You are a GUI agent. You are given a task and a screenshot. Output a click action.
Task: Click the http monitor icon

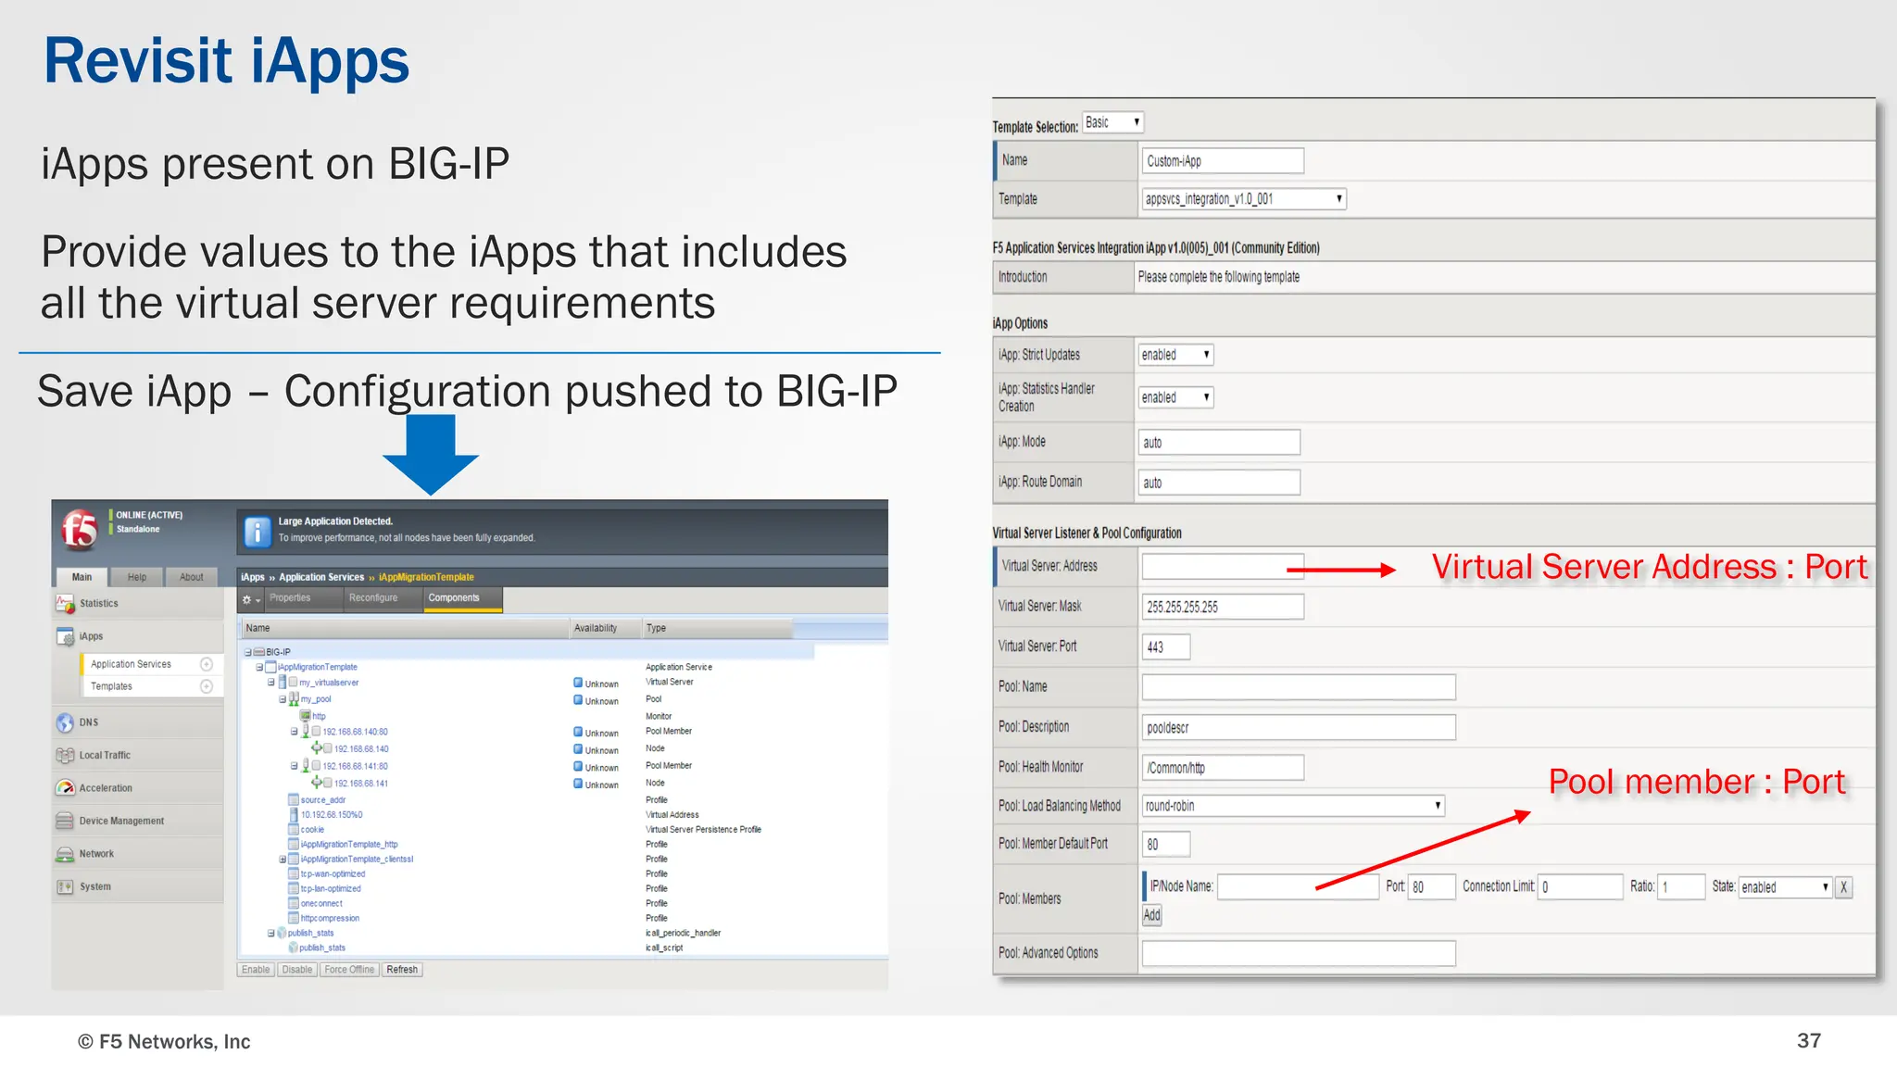tap(305, 716)
